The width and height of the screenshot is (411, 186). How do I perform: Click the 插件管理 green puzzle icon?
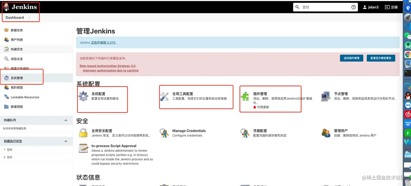click(x=245, y=96)
